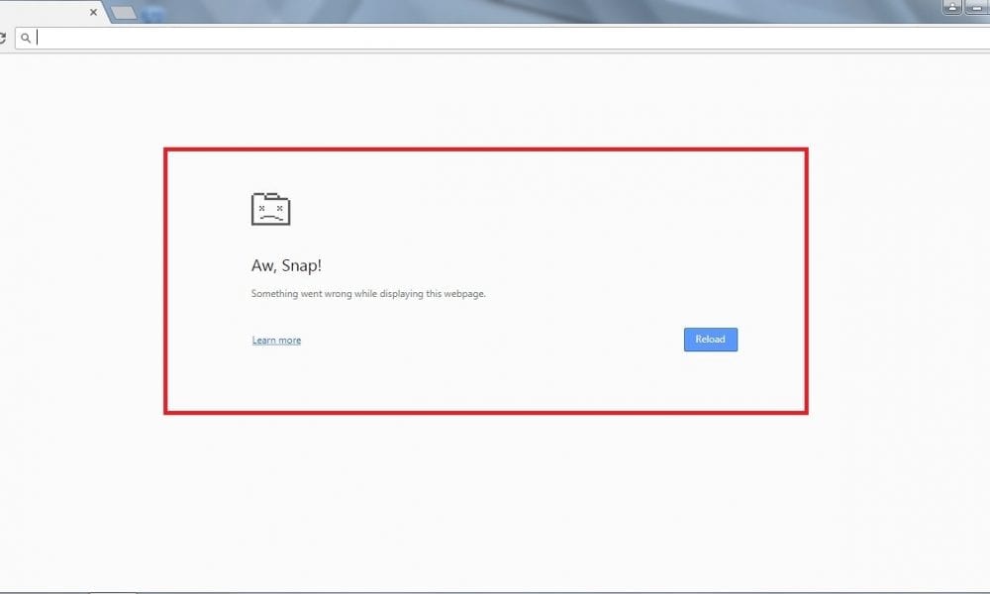Click the reload icon beside the address bar
The image size is (990, 594).
click(3, 38)
